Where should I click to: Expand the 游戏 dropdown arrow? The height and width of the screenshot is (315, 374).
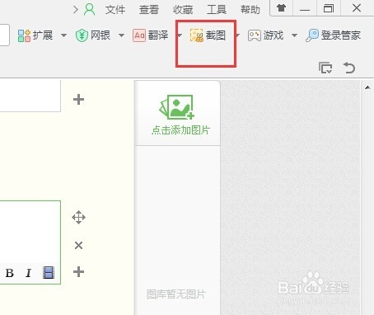coord(294,35)
